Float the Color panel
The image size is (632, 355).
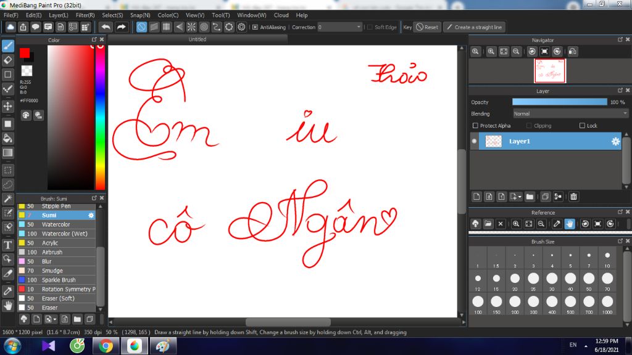coord(94,39)
